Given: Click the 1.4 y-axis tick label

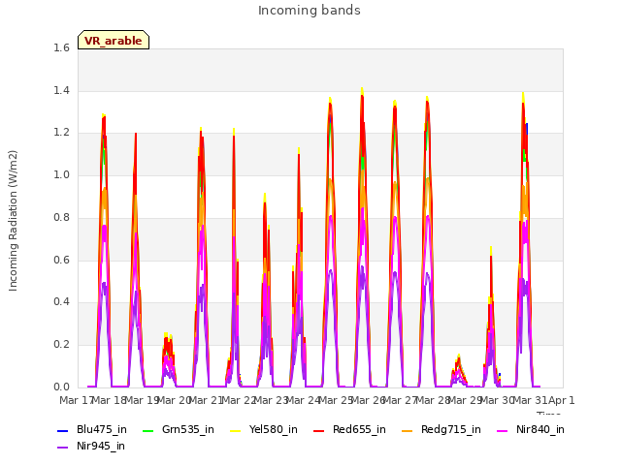Looking at the screenshot, I should coord(61,90).
